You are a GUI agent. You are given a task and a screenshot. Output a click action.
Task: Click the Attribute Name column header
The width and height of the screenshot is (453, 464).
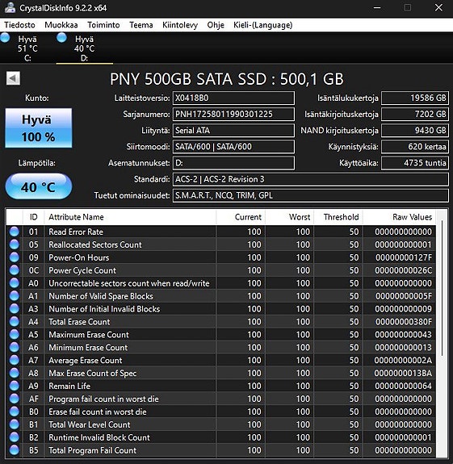coord(130,217)
